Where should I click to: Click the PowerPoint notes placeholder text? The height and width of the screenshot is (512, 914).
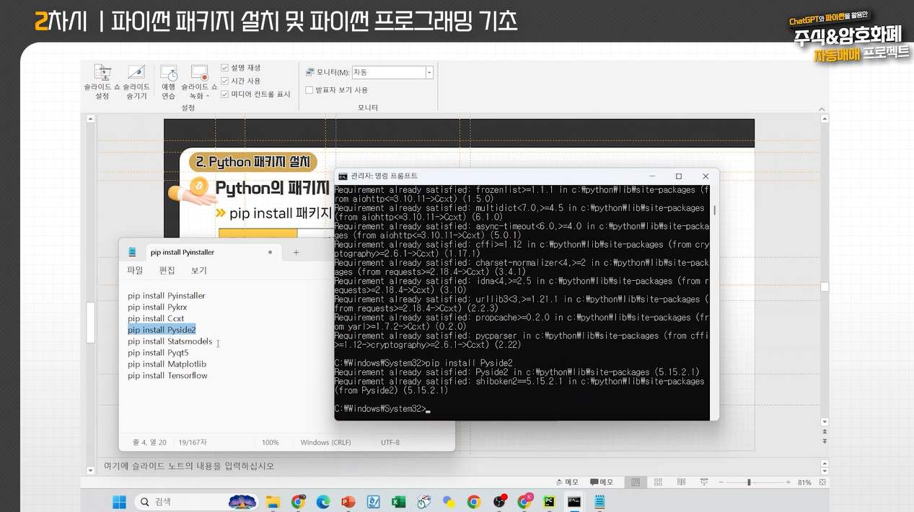[189, 466]
